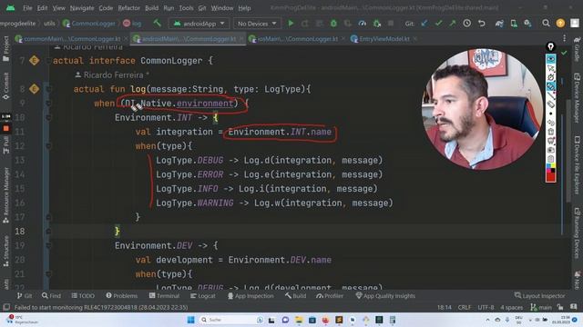583x327 pixels.
Task: Pick the blue color swatch in annotation palette
Action: point(548,165)
